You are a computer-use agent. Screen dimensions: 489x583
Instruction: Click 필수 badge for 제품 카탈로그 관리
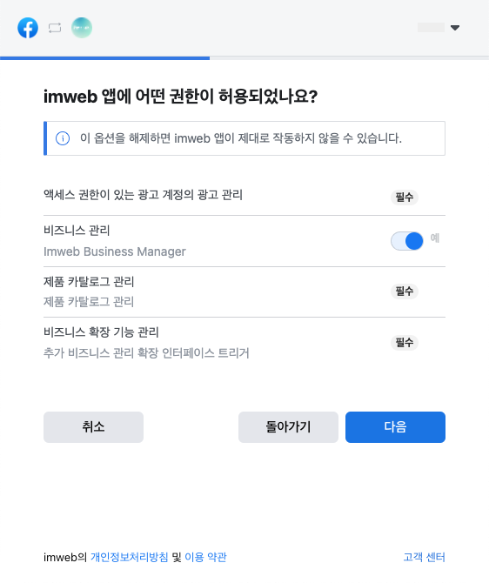click(405, 291)
